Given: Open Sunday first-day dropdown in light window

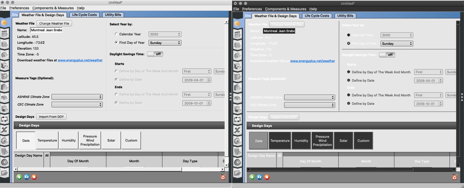Looking at the screenshot, I should point(165,43).
